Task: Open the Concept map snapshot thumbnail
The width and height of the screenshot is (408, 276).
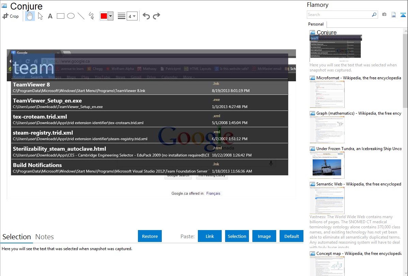Action: pos(327,266)
